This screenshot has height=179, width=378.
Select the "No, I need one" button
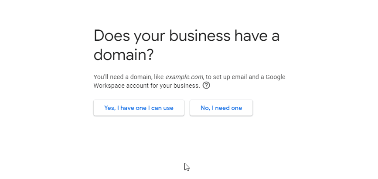221,108
